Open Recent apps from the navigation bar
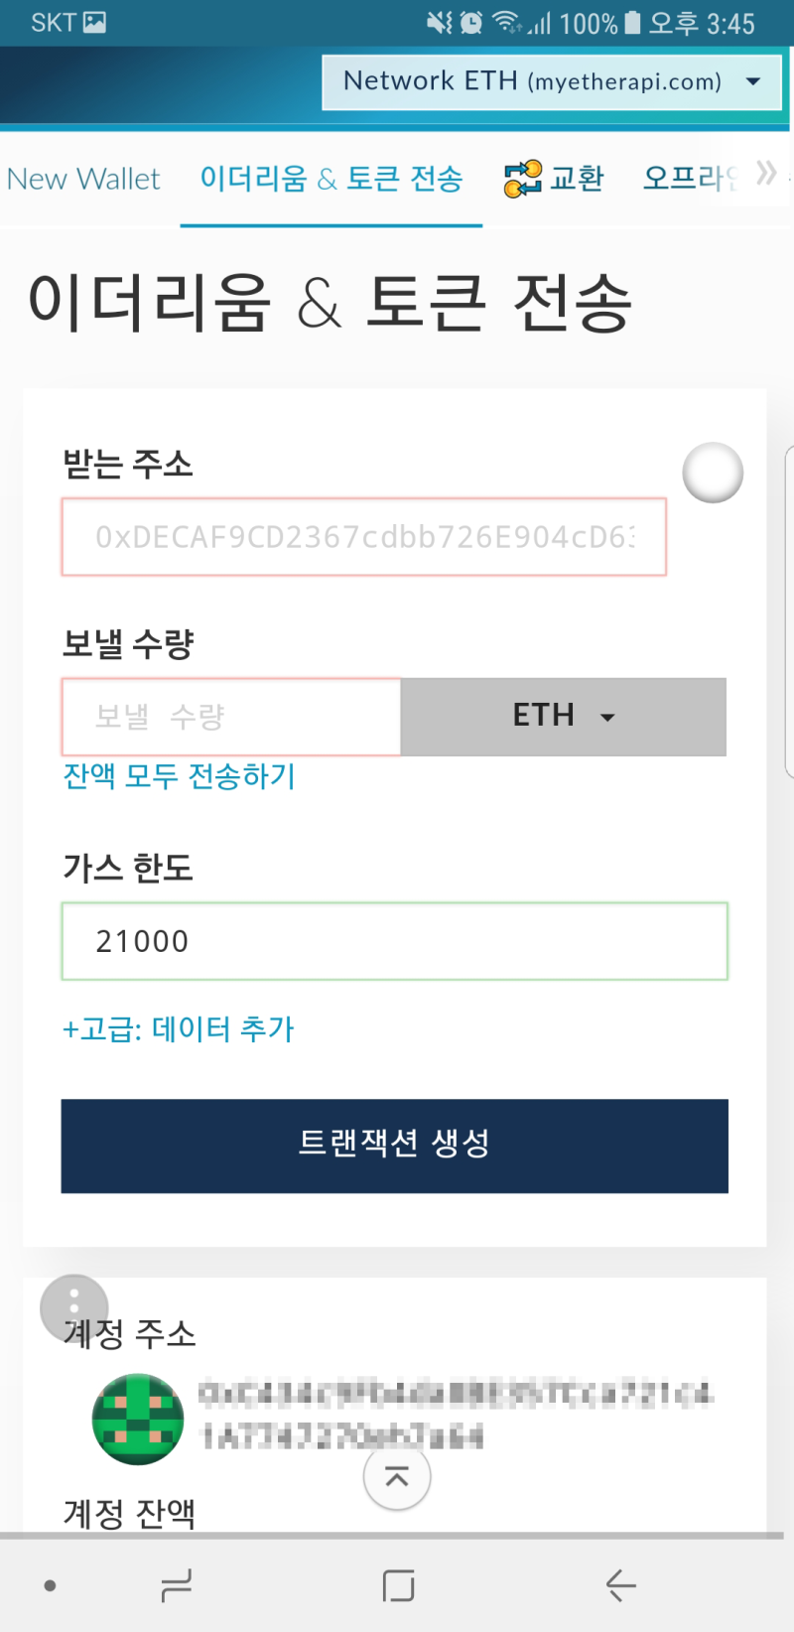Viewport: 794px width, 1632px height. pyautogui.click(x=175, y=1585)
